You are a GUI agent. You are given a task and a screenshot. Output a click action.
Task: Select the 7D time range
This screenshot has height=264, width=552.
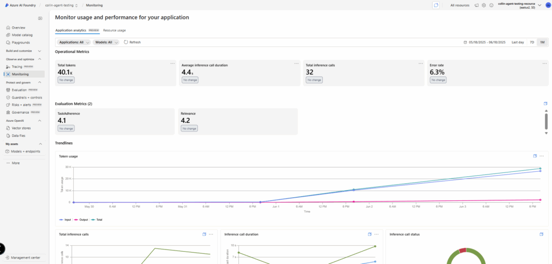532,42
